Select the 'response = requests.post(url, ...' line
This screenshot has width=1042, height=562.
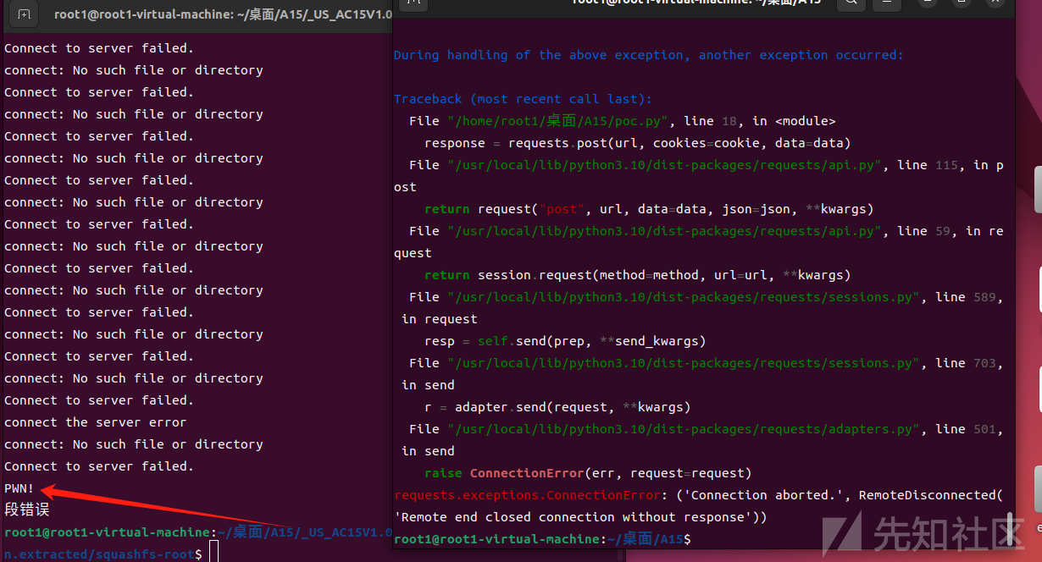click(x=637, y=143)
